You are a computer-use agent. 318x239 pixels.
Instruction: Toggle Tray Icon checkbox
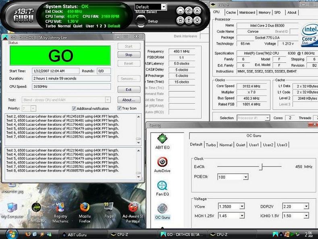pyautogui.click(x=119, y=108)
